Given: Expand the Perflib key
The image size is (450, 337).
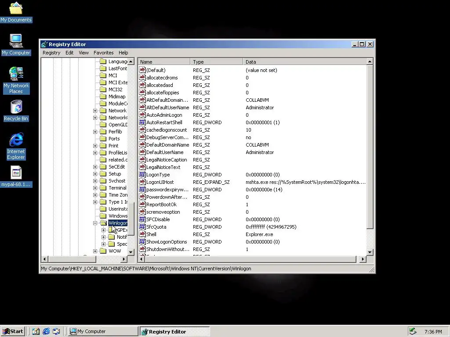Looking at the screenshot, I should point(95,132).
